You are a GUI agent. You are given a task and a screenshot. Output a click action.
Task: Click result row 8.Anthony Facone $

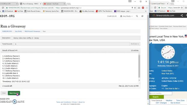coord(11,56)
